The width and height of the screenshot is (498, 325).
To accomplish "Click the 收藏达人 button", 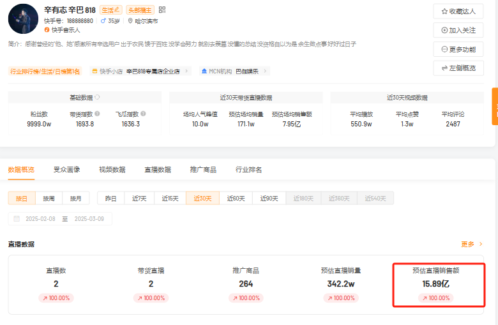I will pyautogui.click(x=458, y=11).
